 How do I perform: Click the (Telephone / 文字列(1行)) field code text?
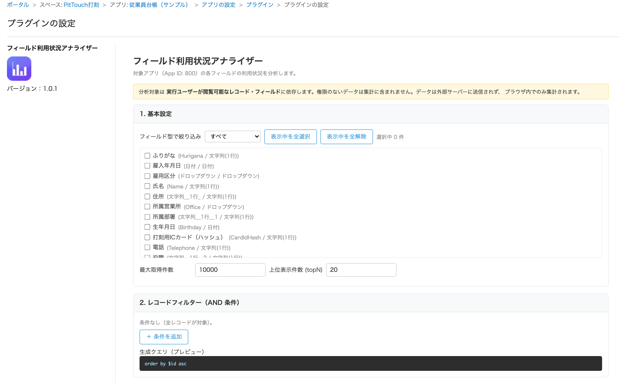[x=199, y=248]
